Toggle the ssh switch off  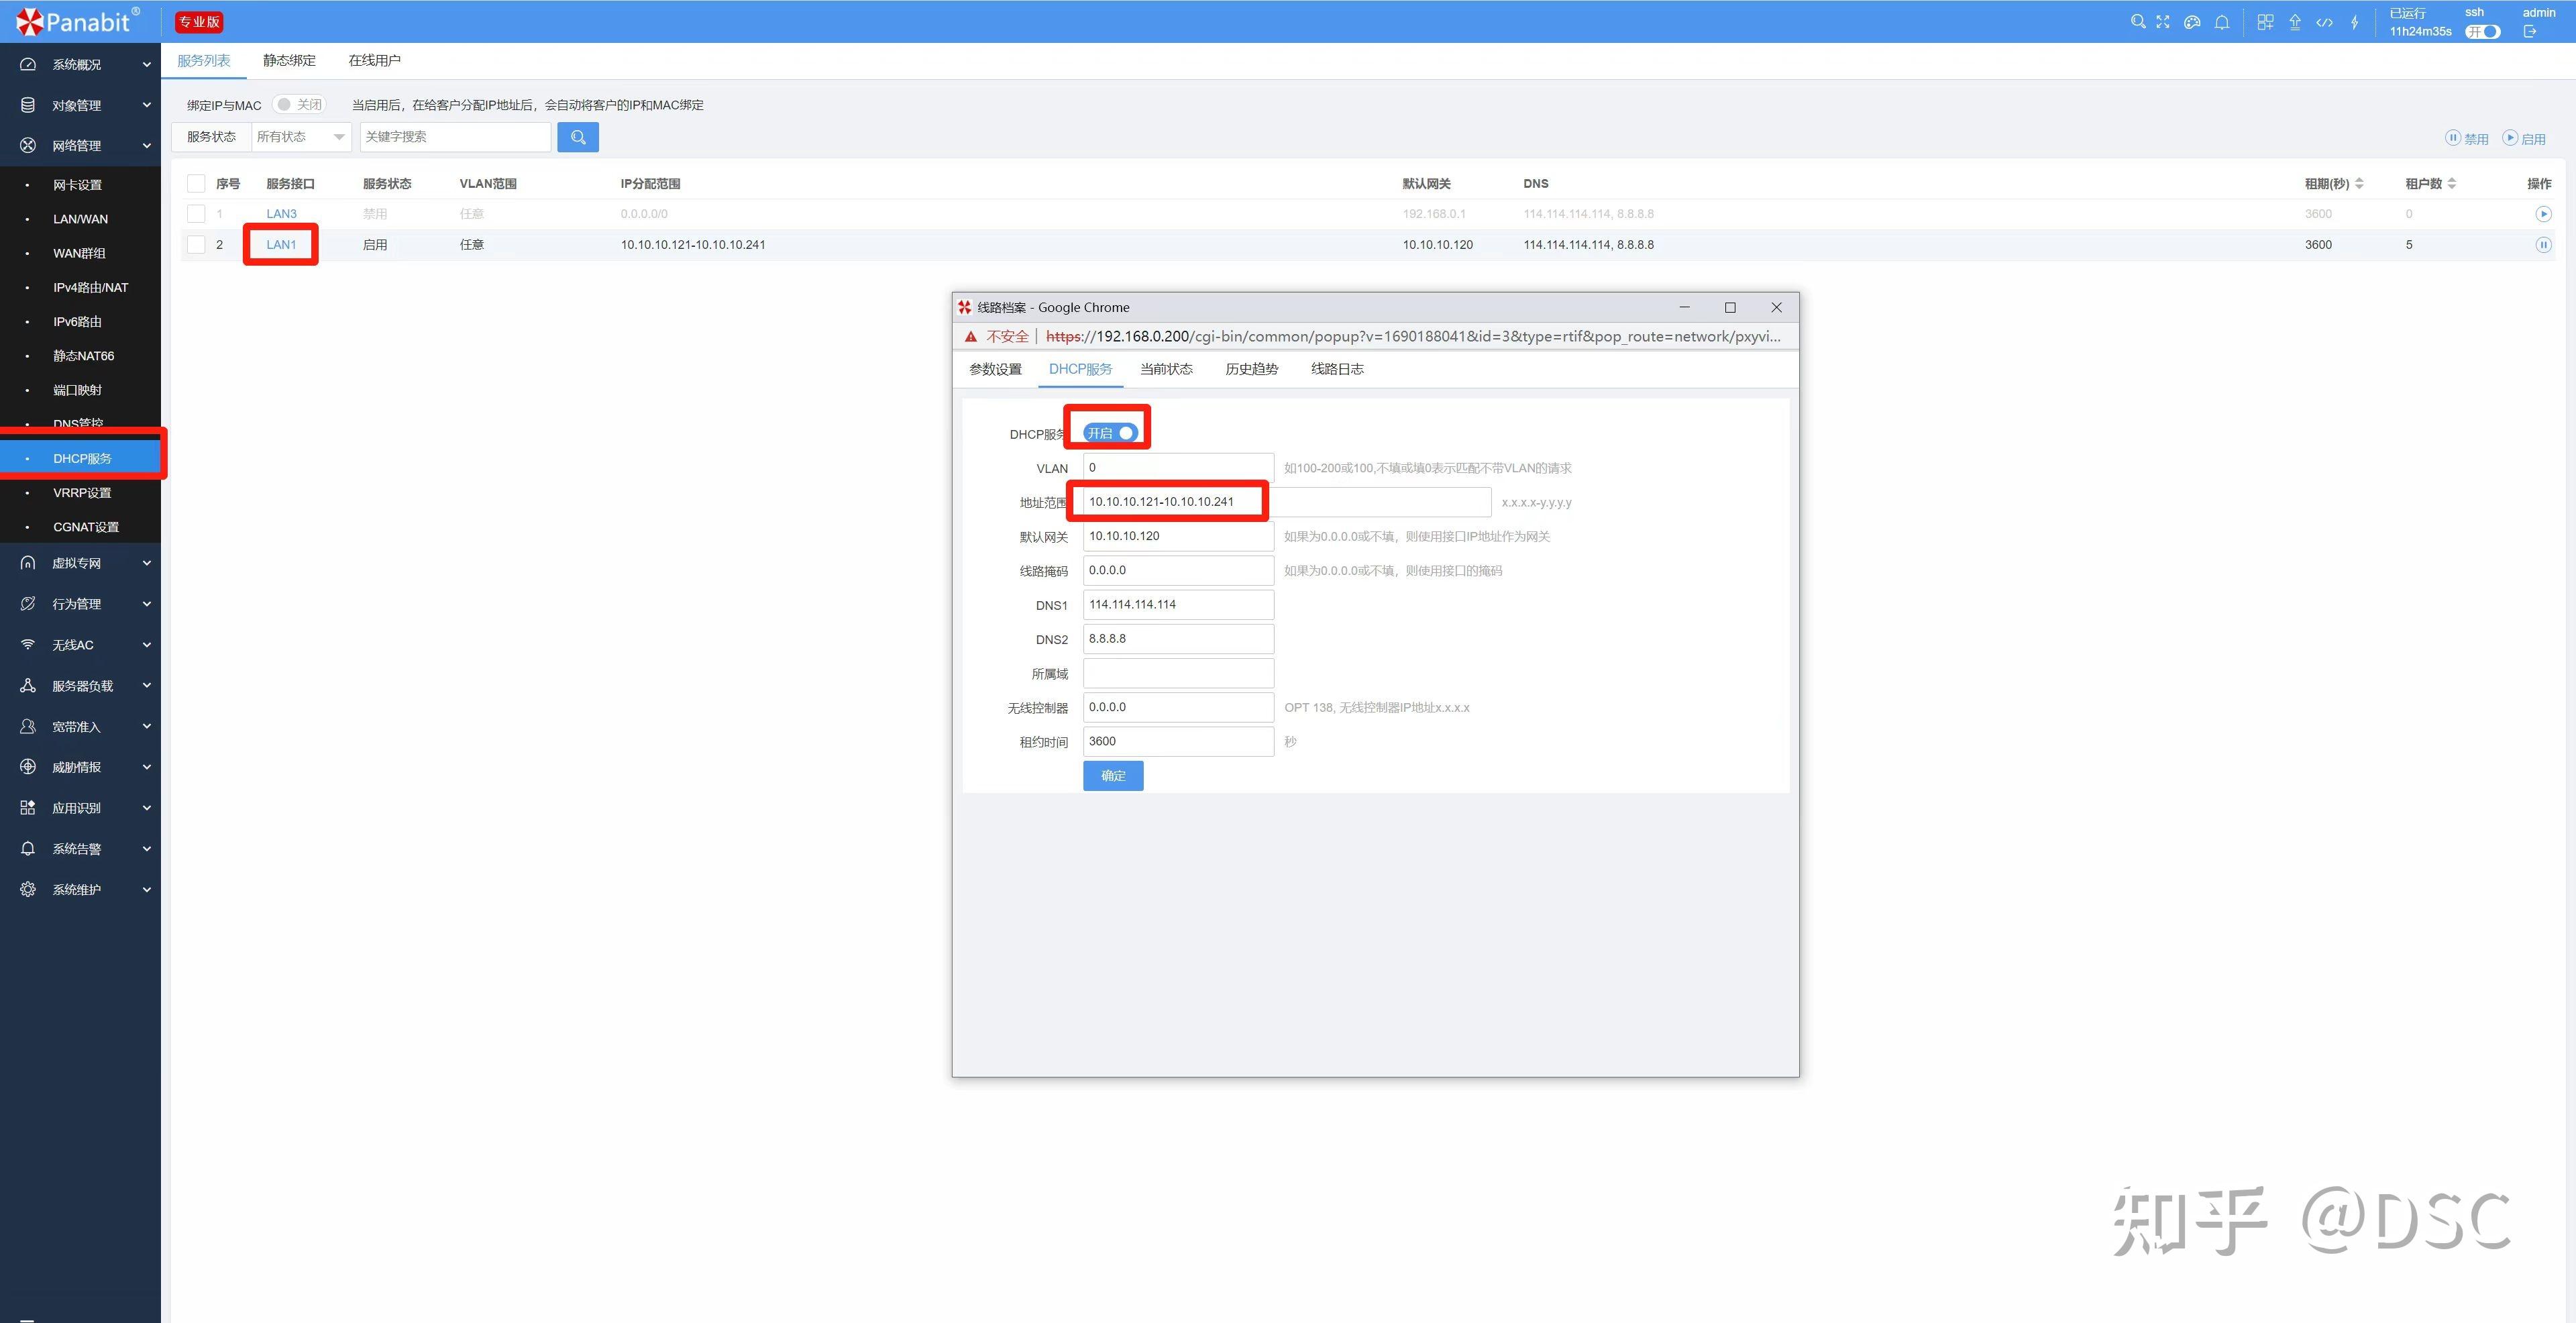click(2482, 32)
